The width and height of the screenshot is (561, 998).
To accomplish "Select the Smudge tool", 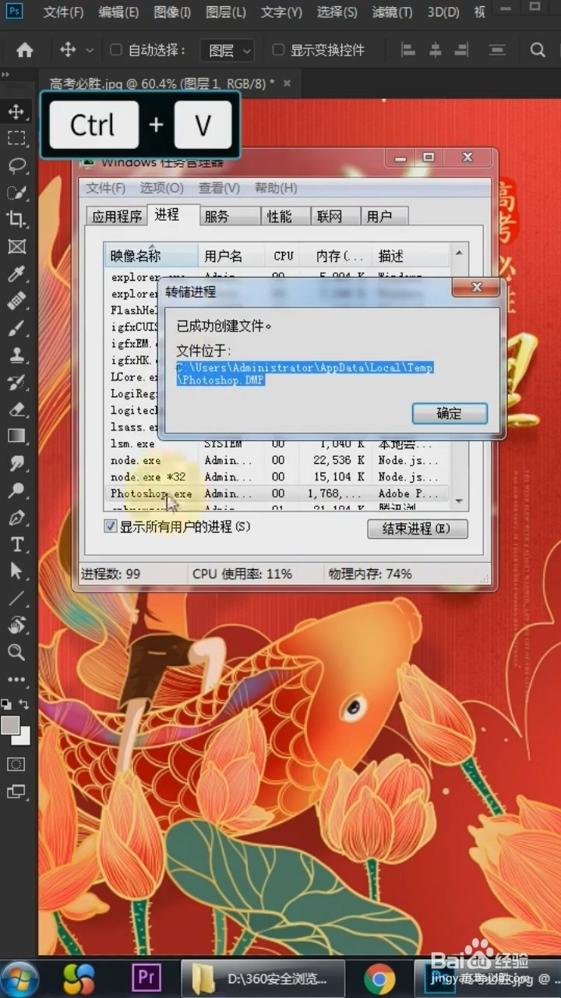I will [x=16, y=463].
